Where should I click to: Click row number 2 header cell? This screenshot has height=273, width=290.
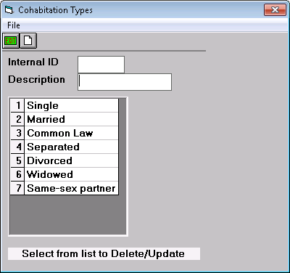[x=17, y=119]
